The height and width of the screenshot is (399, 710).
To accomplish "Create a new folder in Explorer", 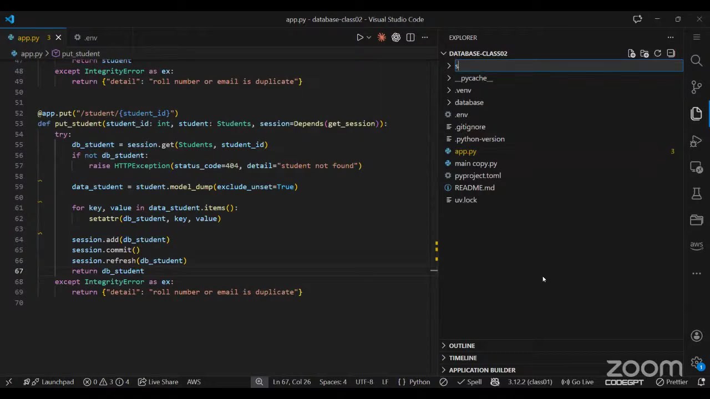I will (645, 53).
